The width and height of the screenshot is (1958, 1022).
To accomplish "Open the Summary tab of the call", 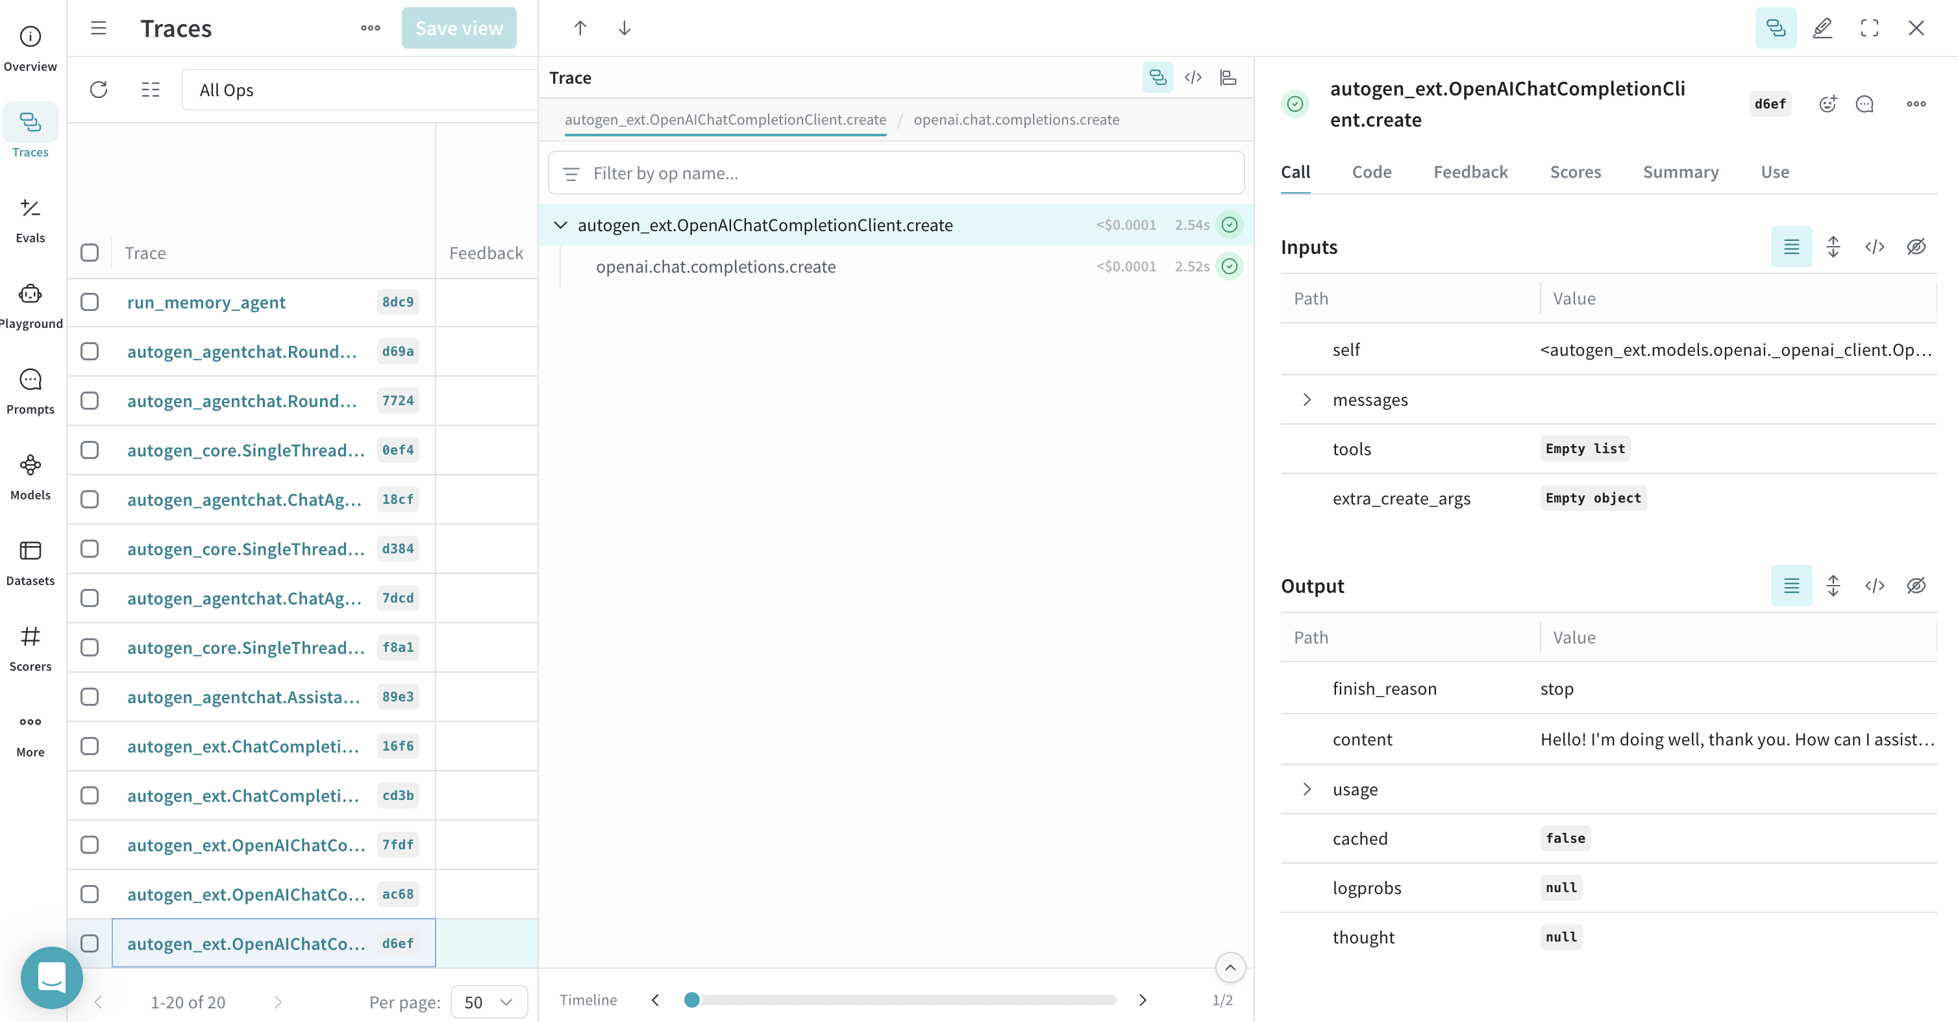I will point(1681,172).
